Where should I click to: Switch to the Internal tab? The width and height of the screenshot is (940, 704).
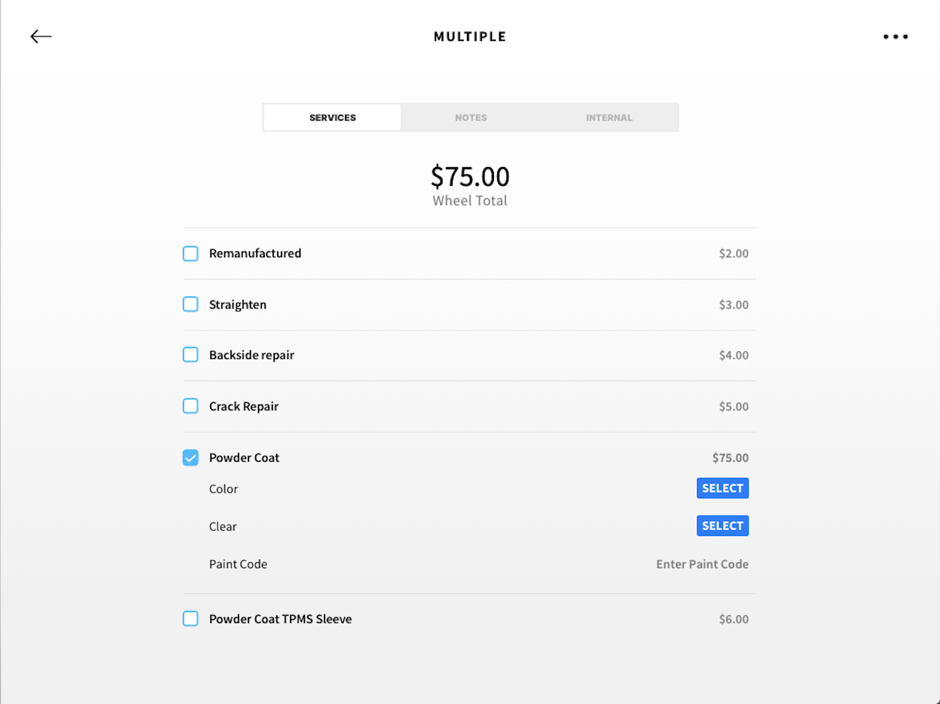(x=609, y=117)
